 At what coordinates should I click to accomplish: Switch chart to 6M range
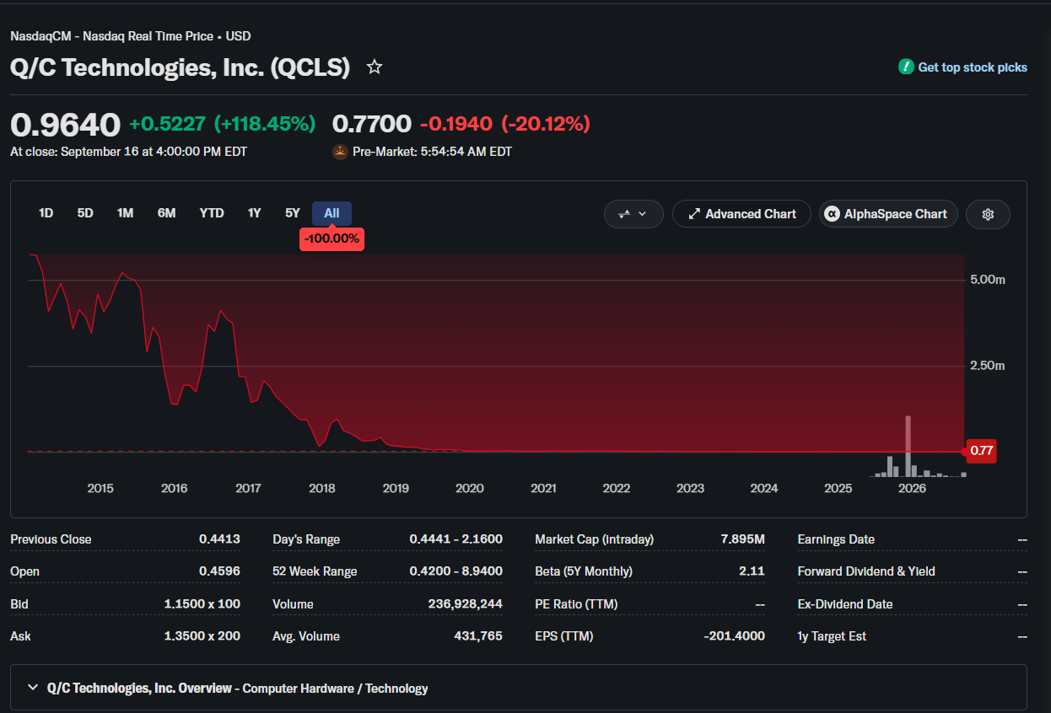[x=166, y=213]
